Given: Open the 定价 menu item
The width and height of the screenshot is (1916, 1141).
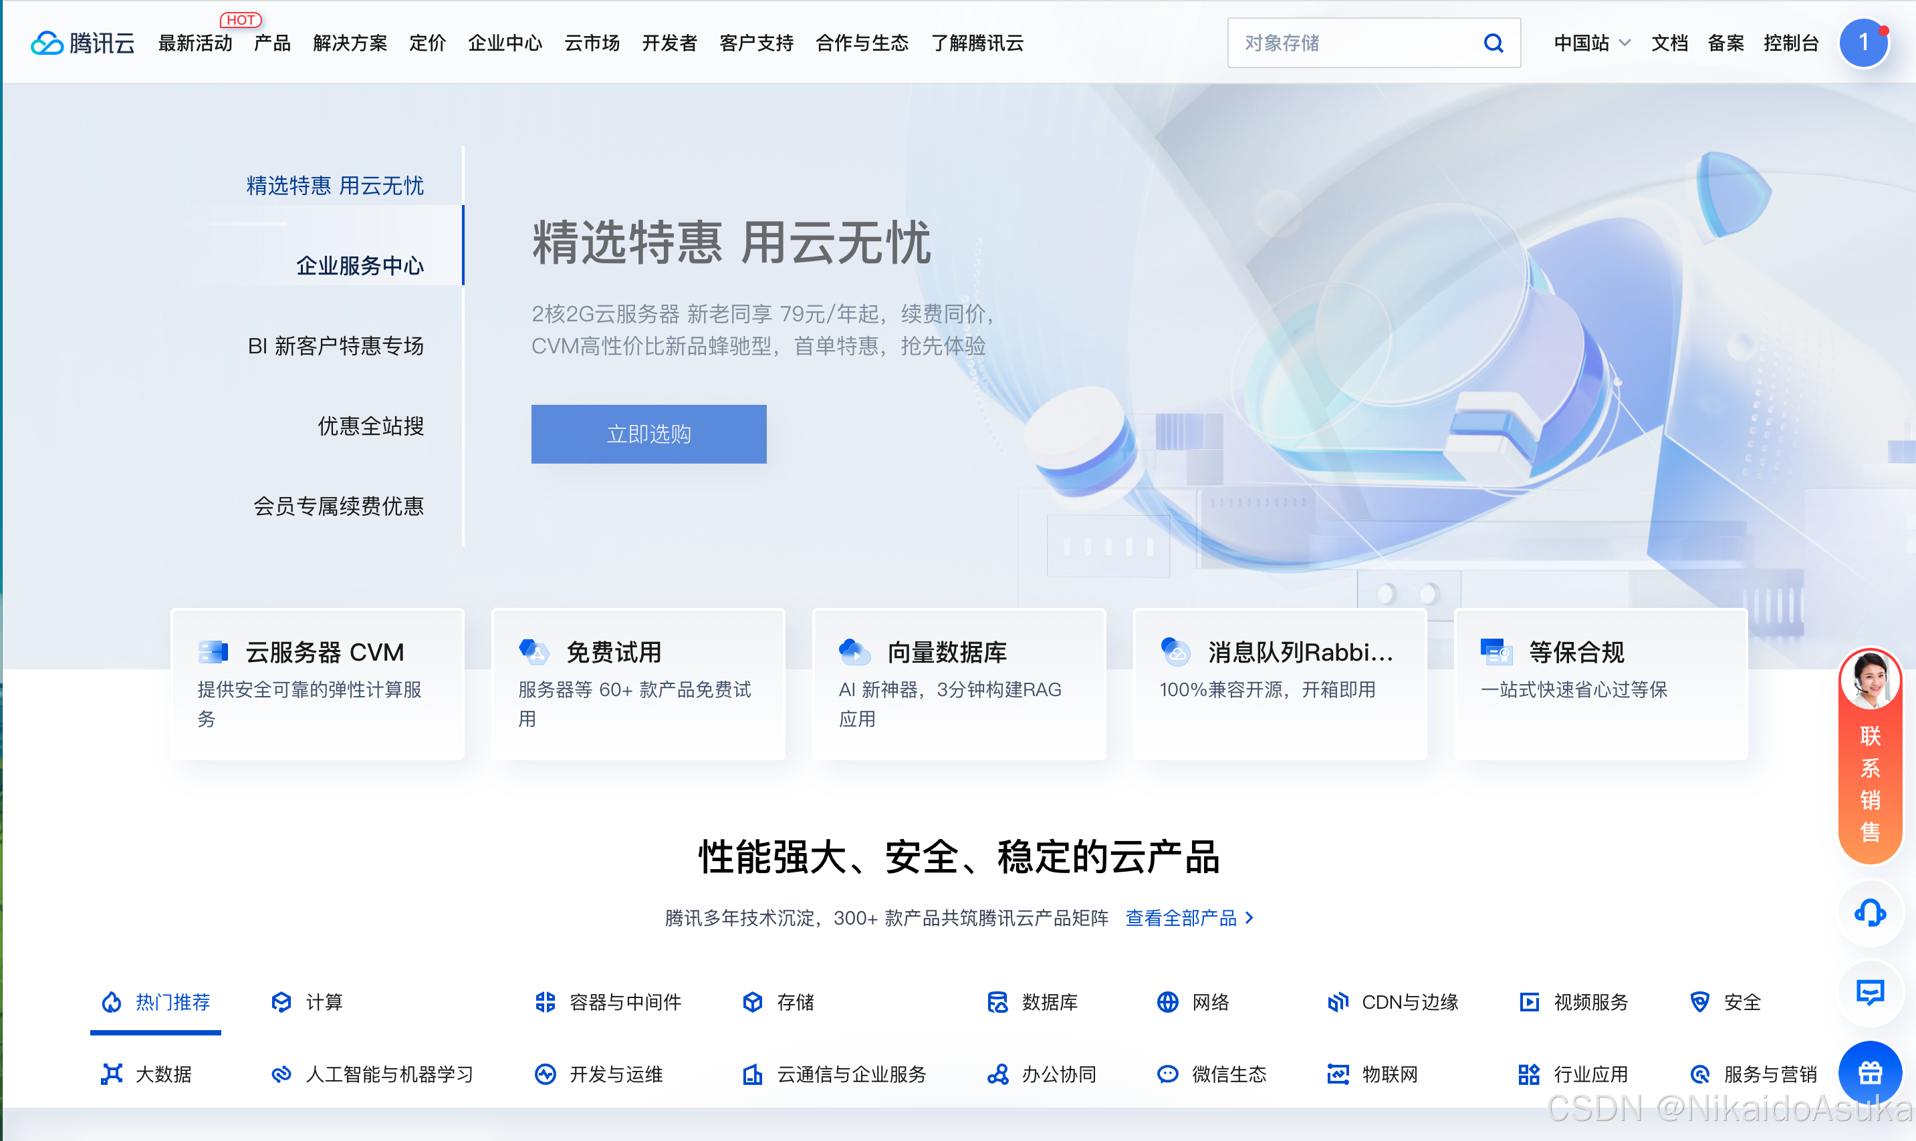Looking at the screenshot, I should (x=428, y=43).
